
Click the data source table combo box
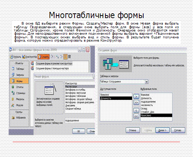point(80,120)
